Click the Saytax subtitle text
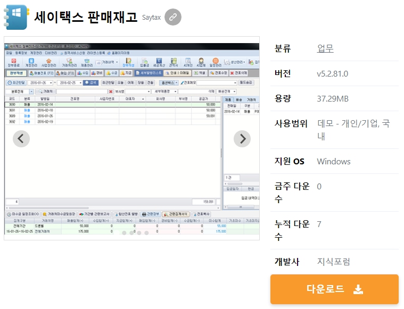Viewport: 404px width, 309px height. (x=151, y=18)
